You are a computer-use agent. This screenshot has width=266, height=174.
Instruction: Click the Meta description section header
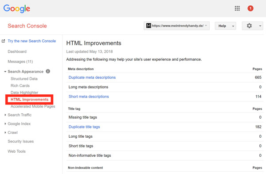(x=81, y=69)
